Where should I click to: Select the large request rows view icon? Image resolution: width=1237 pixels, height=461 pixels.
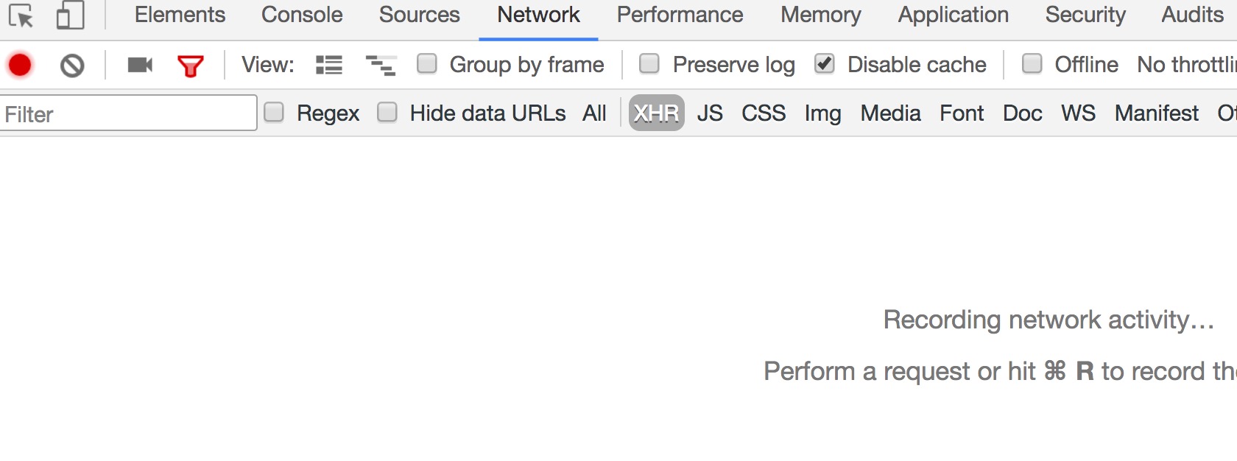click(329, 66)
